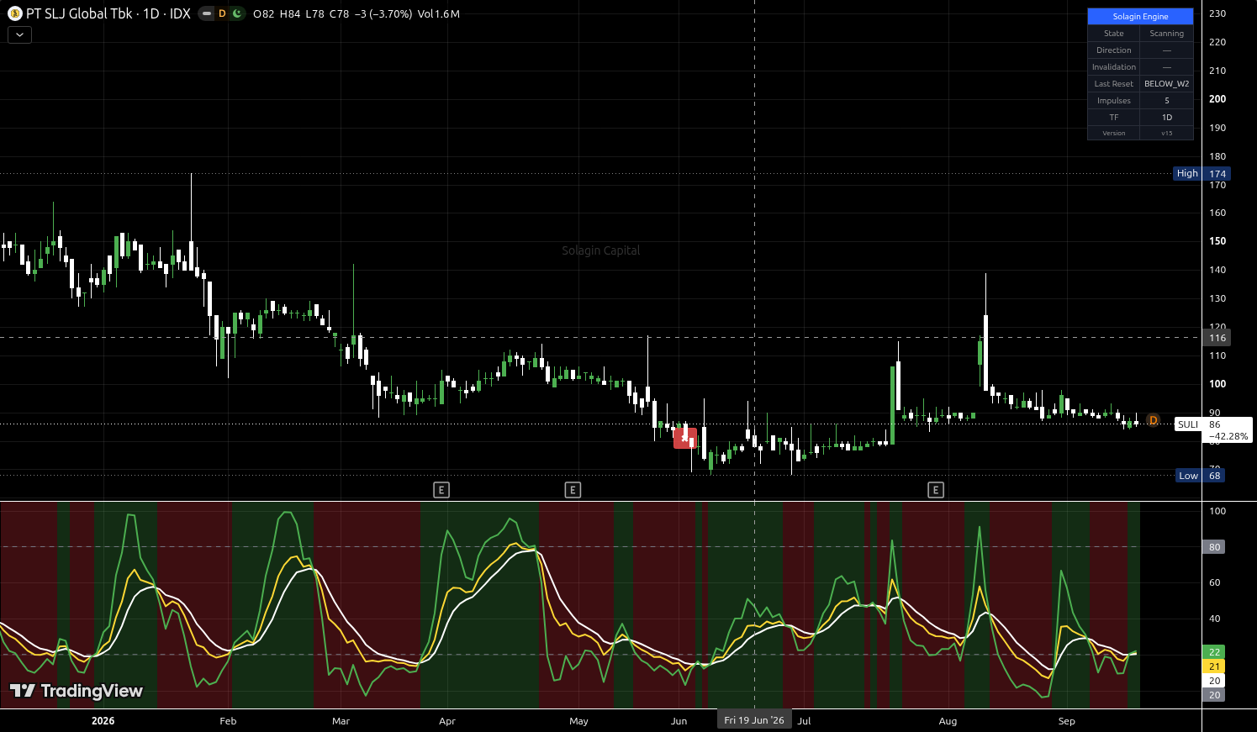1257x732 pixels.
Task: Click the bold 150 price scale label
Action: pyautogui.click(x=1217, y=241)
